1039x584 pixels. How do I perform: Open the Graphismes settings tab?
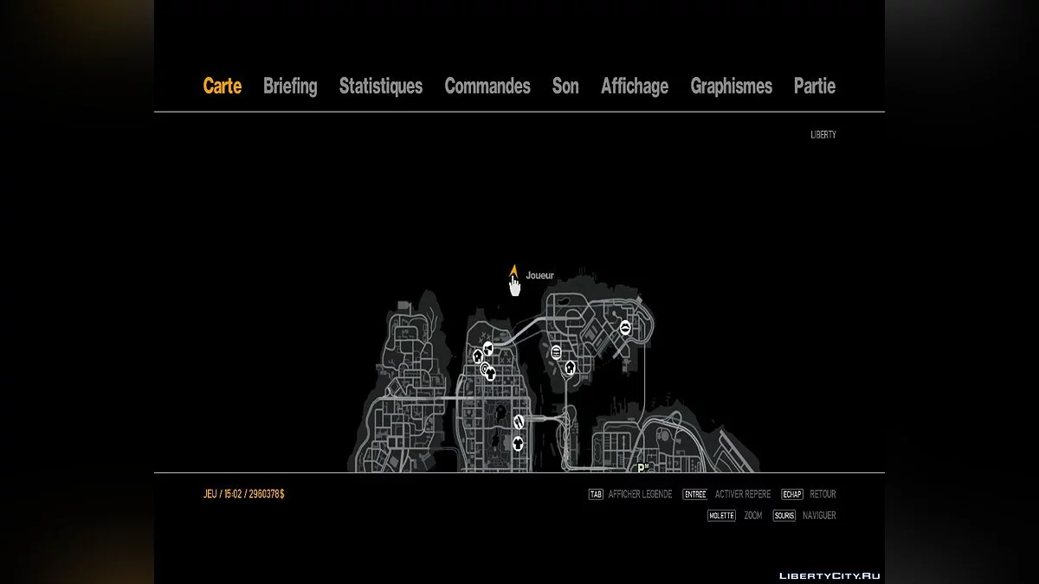732,86
